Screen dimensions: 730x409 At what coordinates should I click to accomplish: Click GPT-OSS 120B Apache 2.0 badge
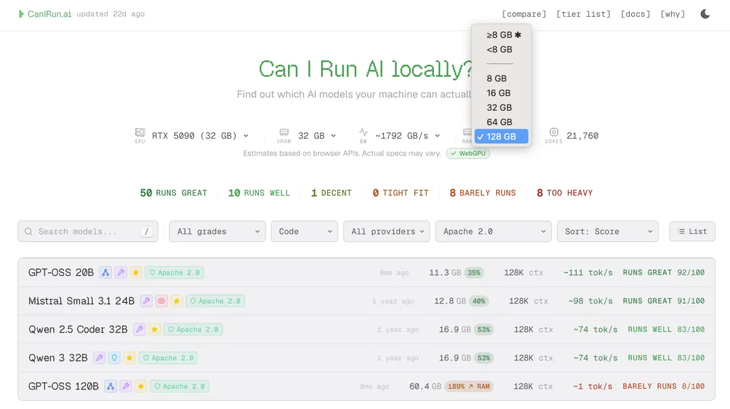(x=179, y=386)
